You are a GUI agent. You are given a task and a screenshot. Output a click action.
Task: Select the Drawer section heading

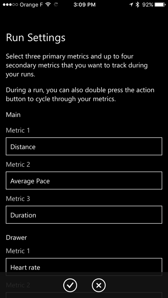pyautogui.click(x=16, y=237)
